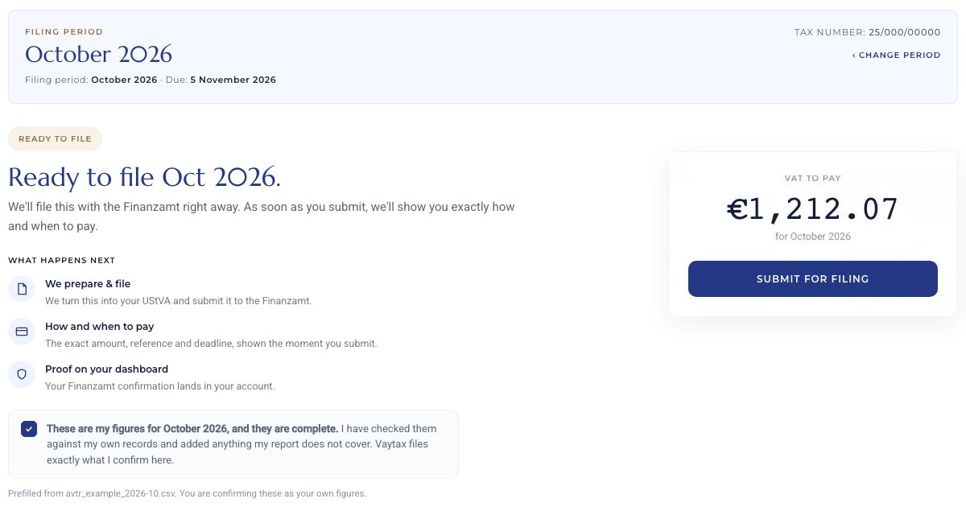Click the document icon beside We prepare & file
Image resolution: width=966 pixels, height=507 pixels.
click(x=22, y=289)
